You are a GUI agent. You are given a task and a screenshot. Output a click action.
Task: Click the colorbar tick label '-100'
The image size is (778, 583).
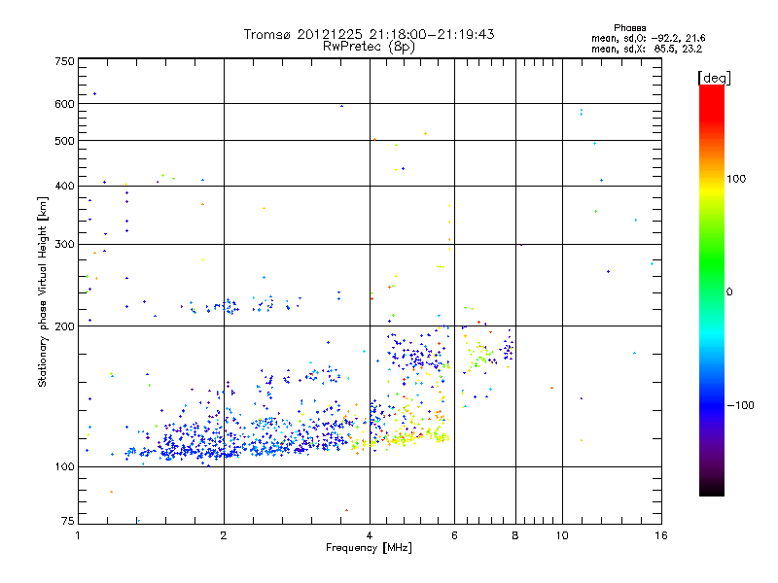[x=740, y=405]
